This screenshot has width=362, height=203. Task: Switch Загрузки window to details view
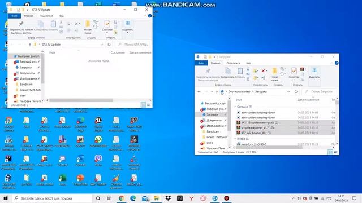330,152
